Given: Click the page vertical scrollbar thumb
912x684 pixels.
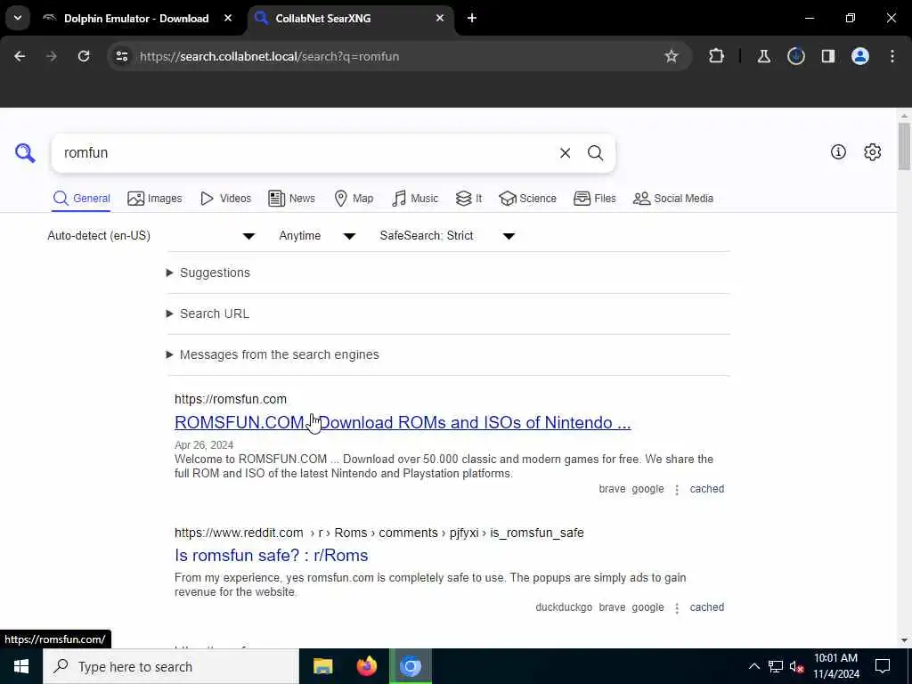Looking at the screenshot, I should pos(904,145).
